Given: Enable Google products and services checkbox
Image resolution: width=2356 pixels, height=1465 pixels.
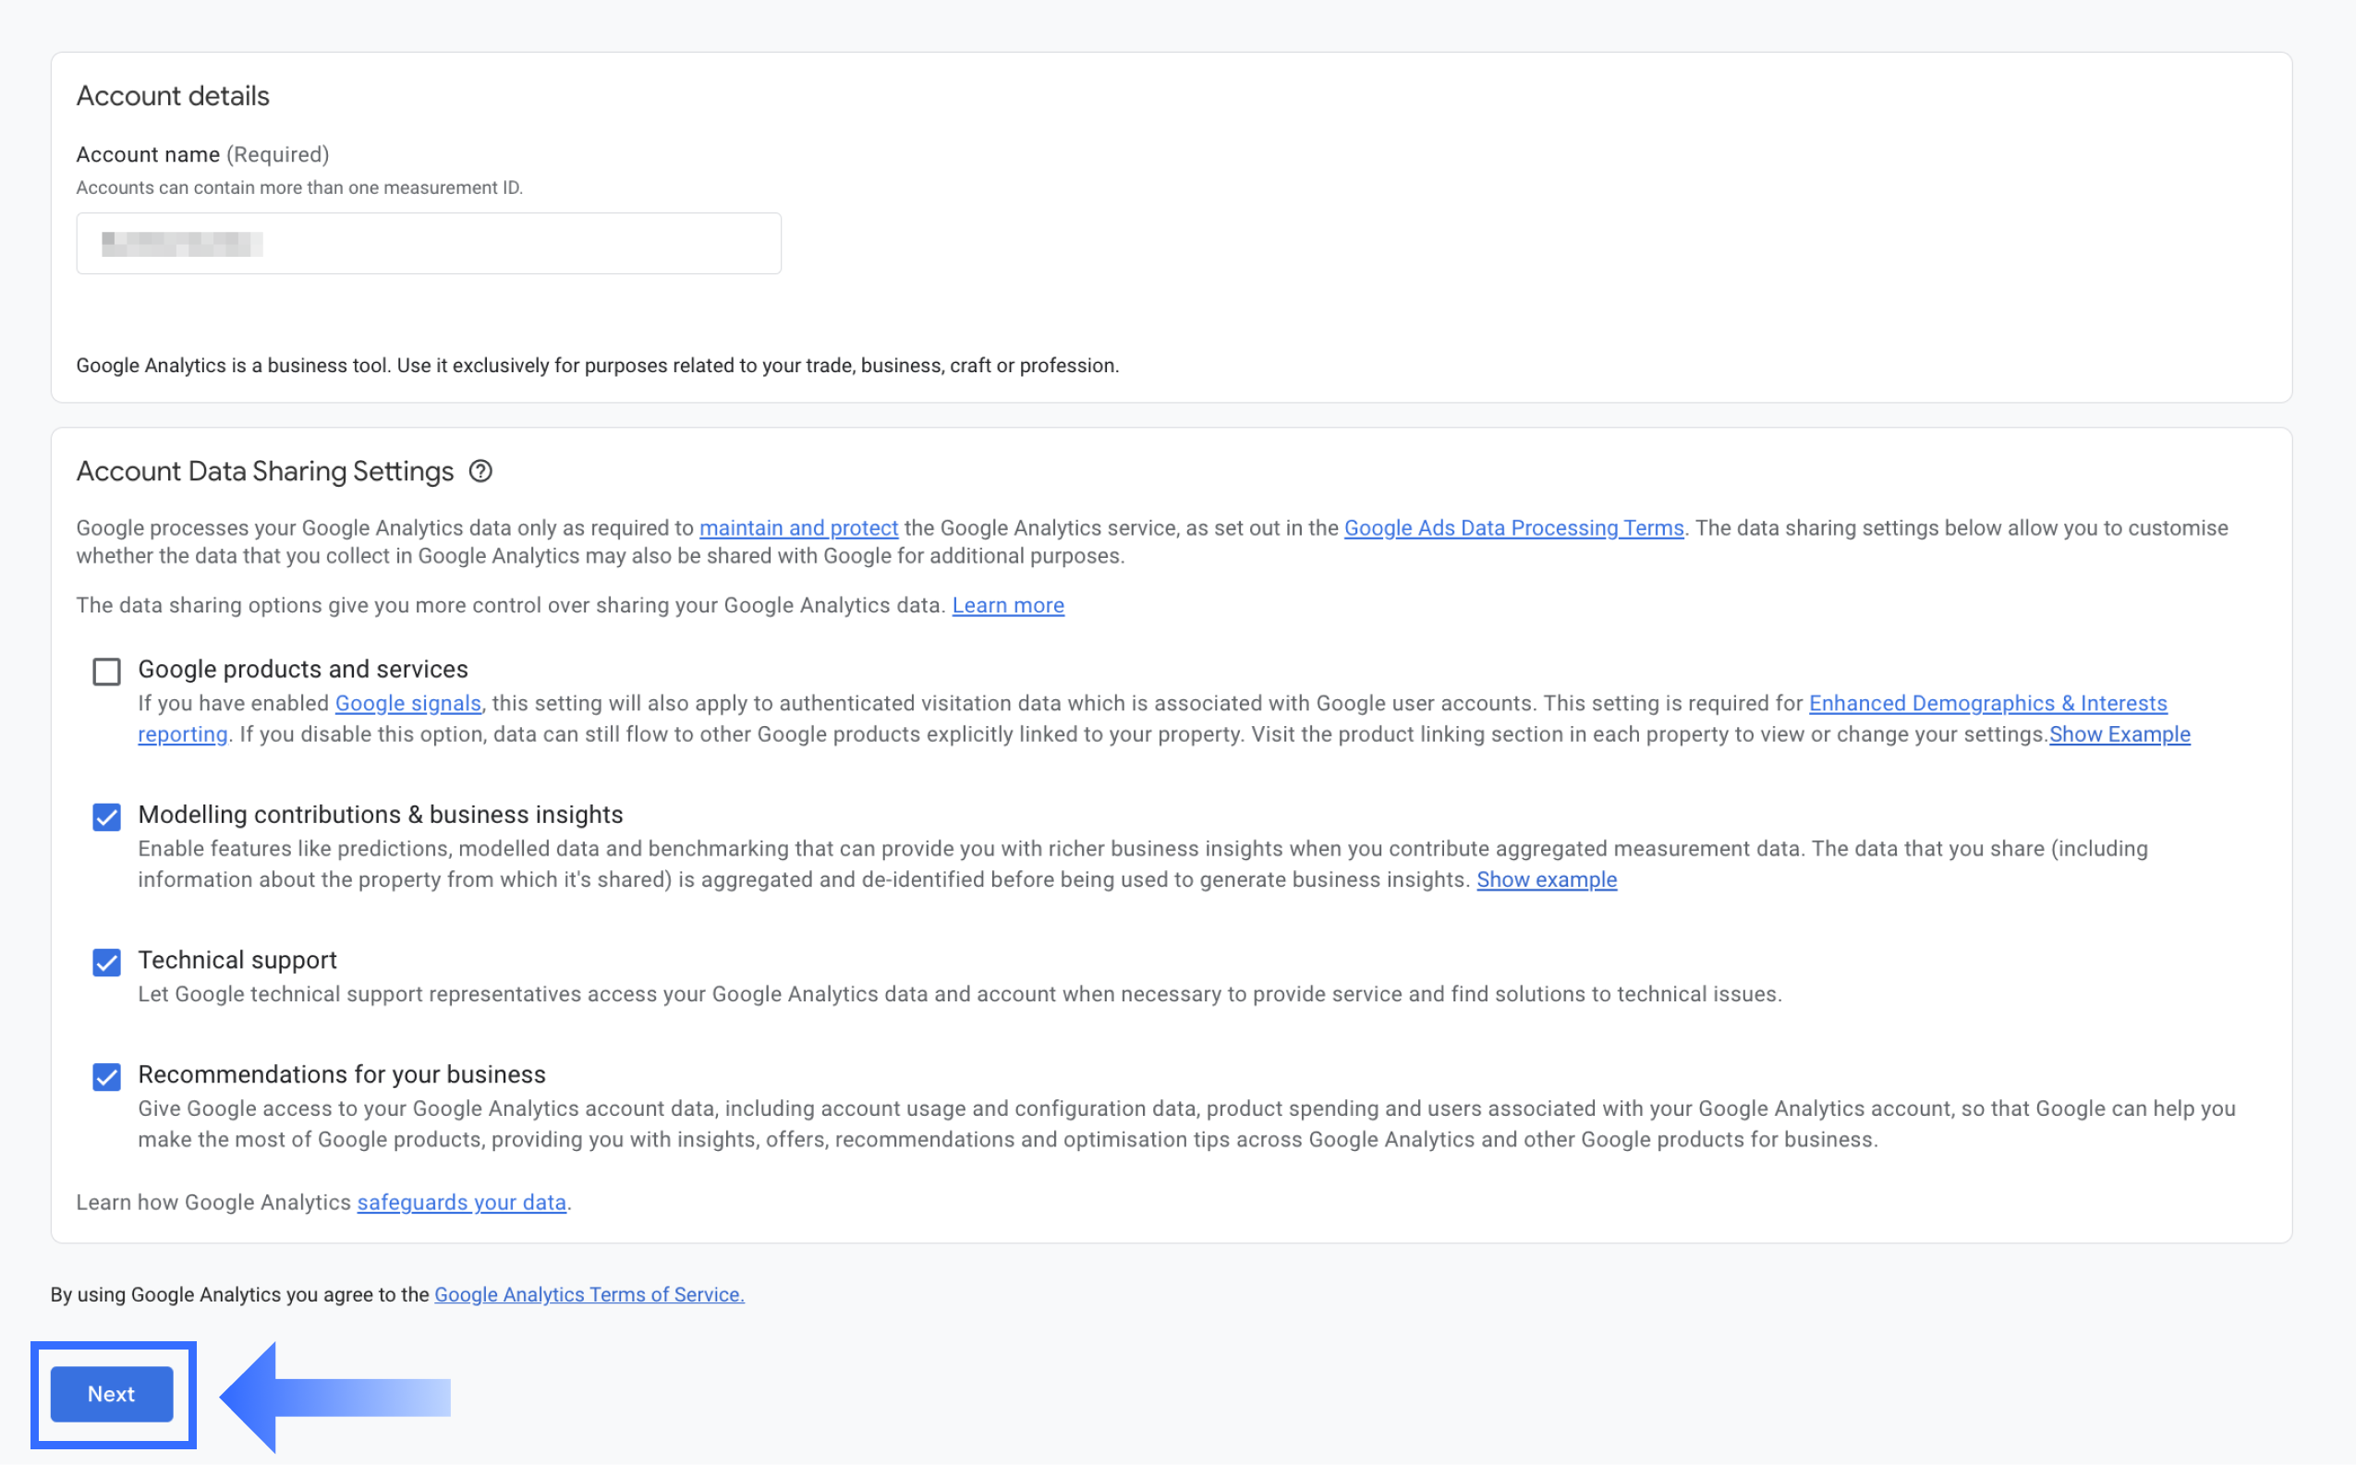Looking at the screenshot, I should click(x=106, y=672).
